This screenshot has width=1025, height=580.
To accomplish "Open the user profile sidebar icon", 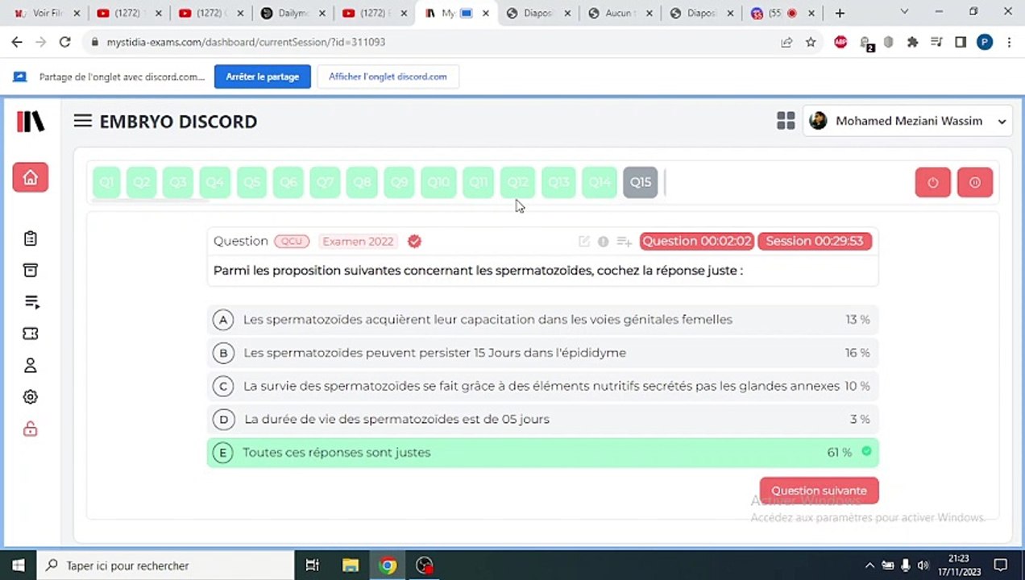I will (31, 365).
